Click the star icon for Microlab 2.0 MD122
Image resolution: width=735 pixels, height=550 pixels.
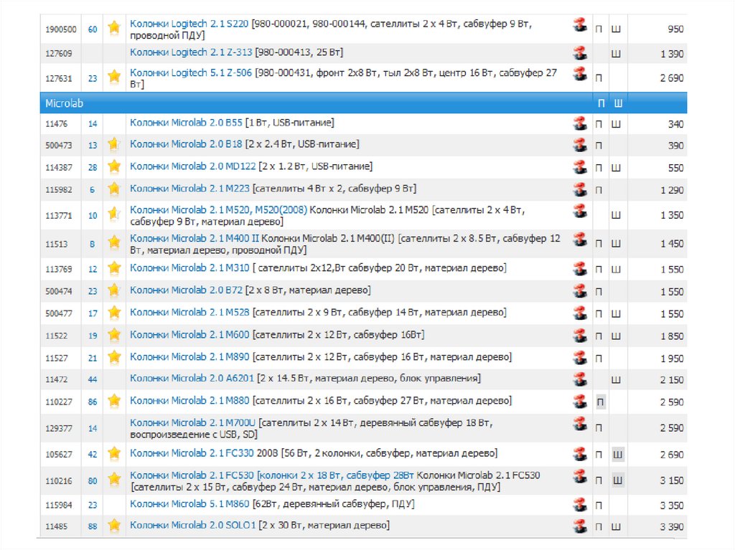point(114,167)
